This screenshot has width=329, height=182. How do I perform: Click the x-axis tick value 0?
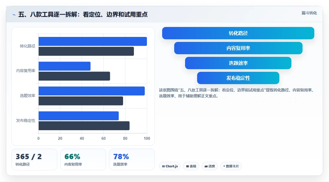pos(38,138)
